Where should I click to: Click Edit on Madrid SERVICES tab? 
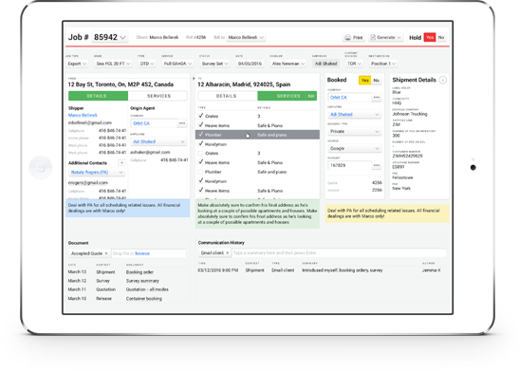pyautogui.click(x=311, y=96)
